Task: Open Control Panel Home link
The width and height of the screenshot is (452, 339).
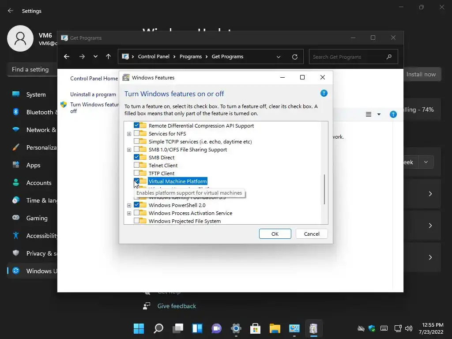Action: 94,79
